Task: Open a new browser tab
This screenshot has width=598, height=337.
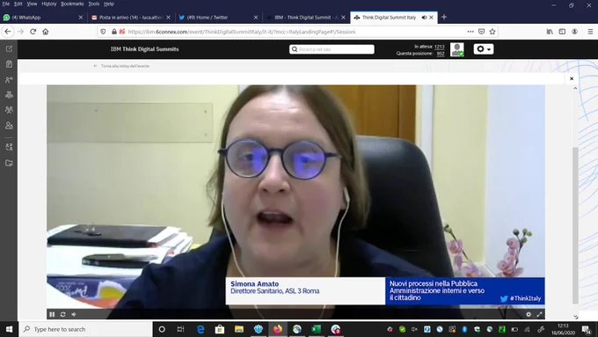Action: (x=444, y=18)
